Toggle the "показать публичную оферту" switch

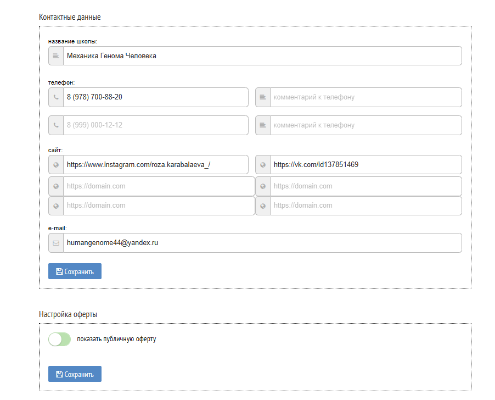59,339
